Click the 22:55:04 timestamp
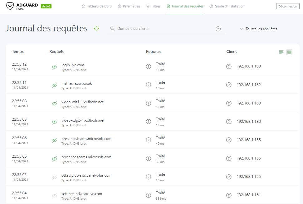Screen dimensions: 303x204 [19, 193]
